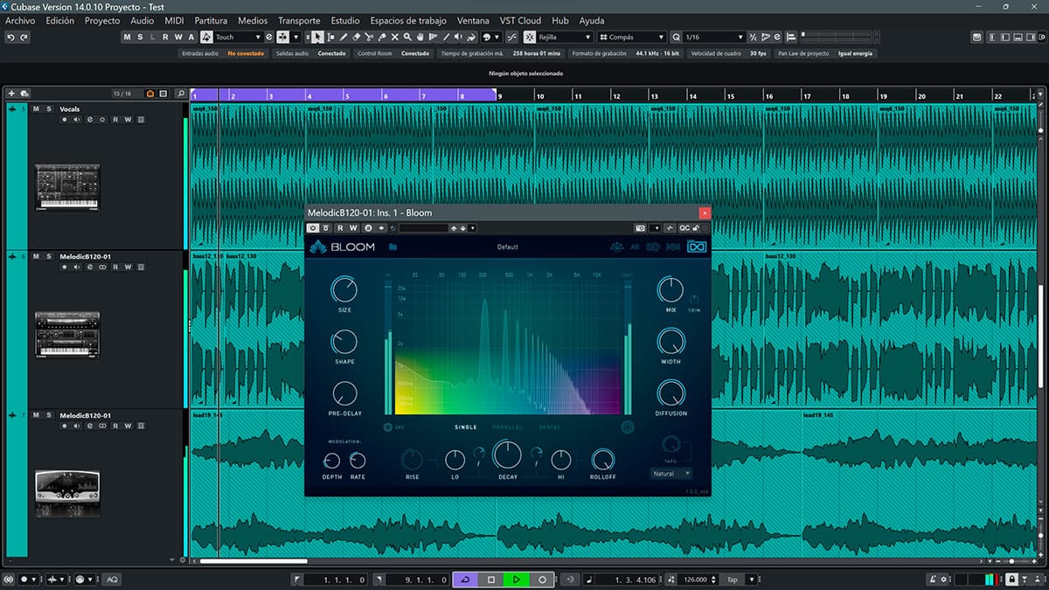Deactivate all Mute states in toolbar
This screenshot has height=590, width=1049.
coord(127,38)
